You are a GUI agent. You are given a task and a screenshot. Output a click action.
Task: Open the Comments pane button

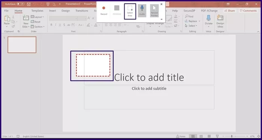click(x=248, y=11)
